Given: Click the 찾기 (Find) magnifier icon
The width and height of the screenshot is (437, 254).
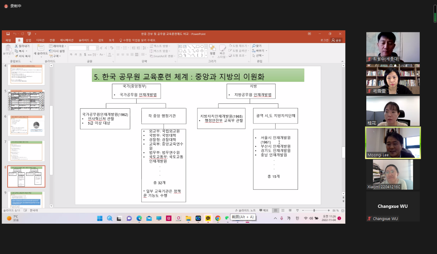Looking at the screenshot, I should point(254,46).
